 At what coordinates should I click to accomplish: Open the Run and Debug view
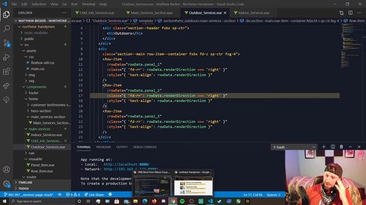click(x=6, y=57)
